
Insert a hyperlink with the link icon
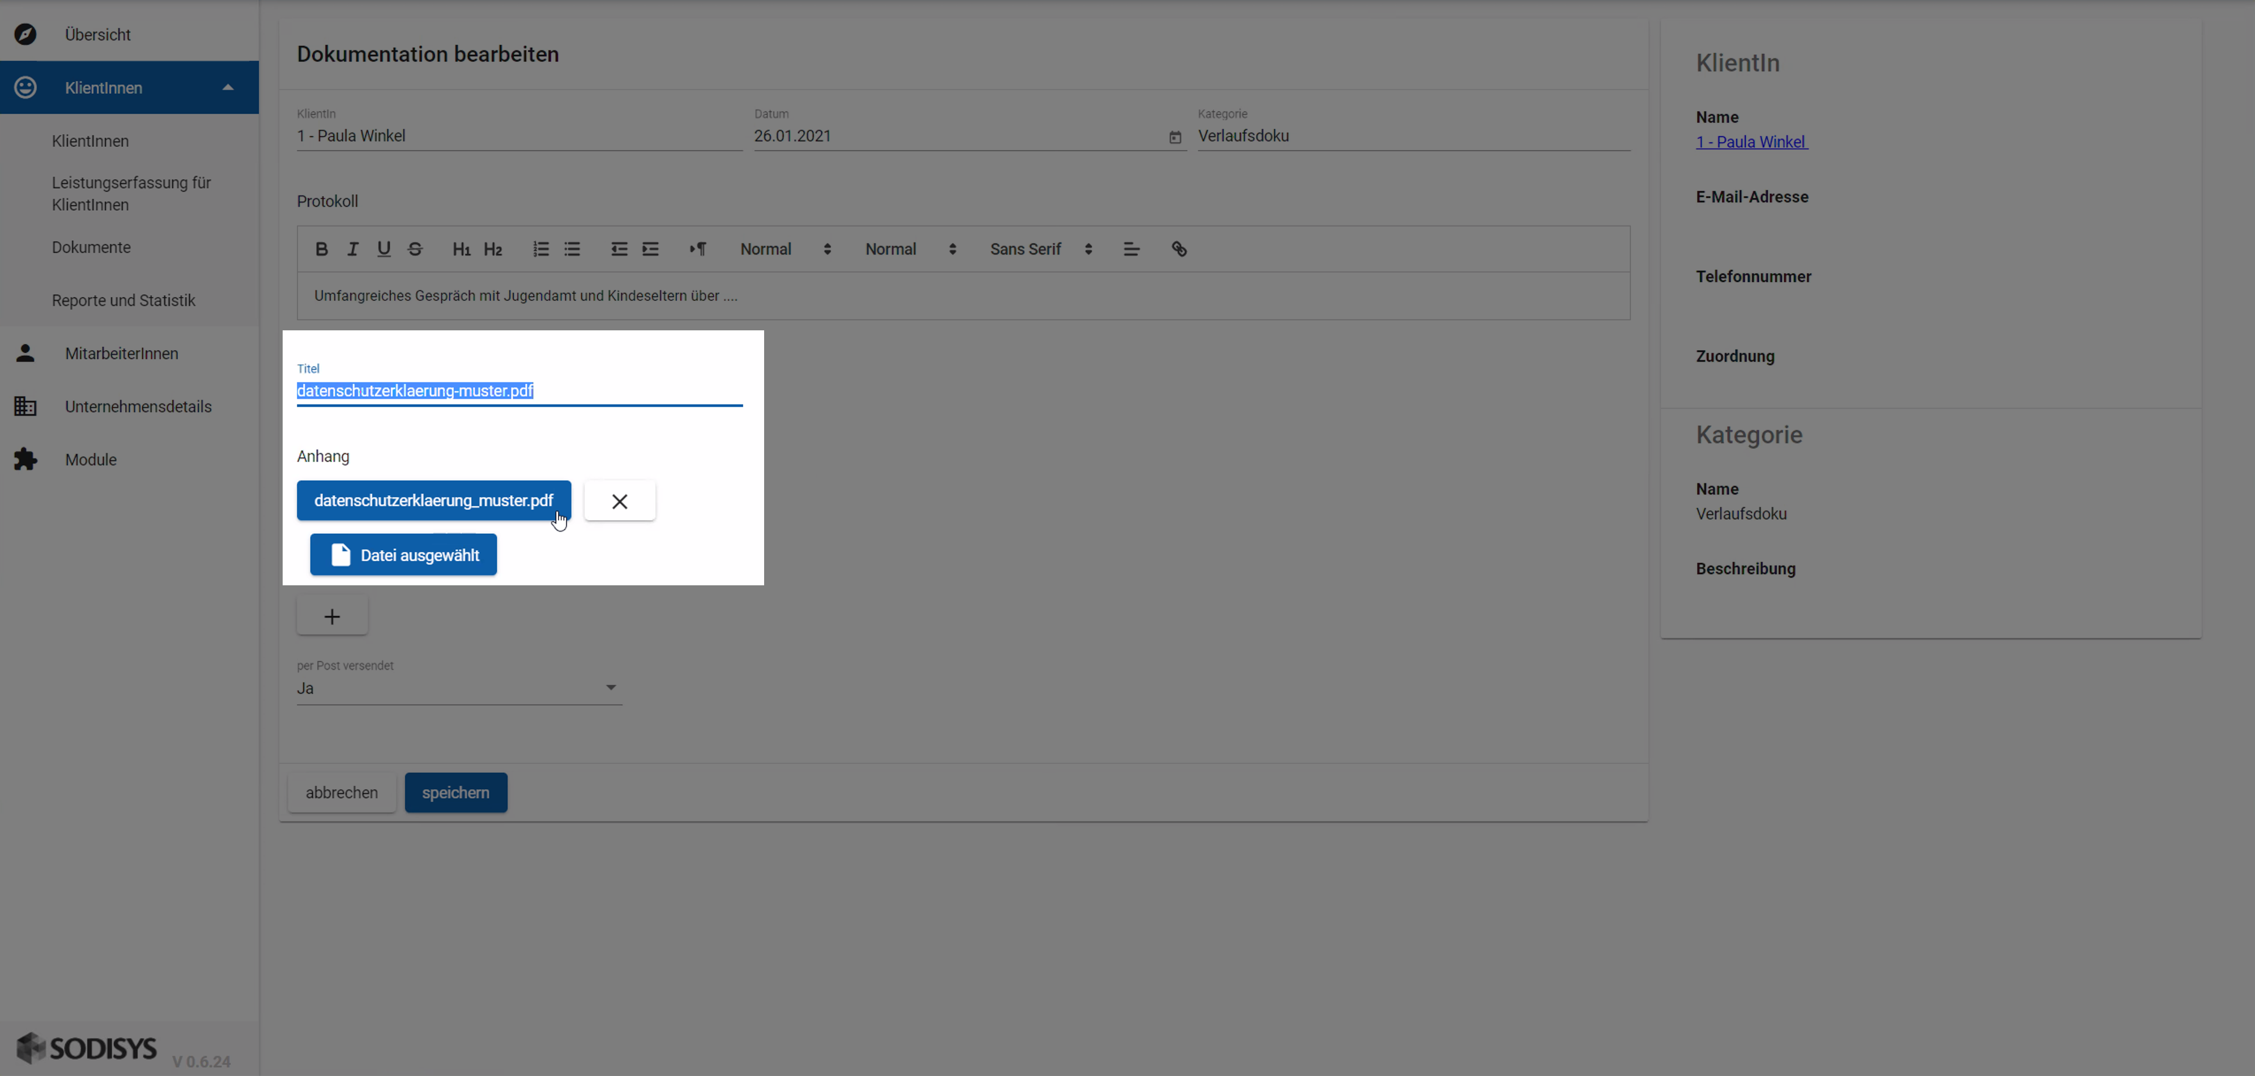coord(1179,249)
